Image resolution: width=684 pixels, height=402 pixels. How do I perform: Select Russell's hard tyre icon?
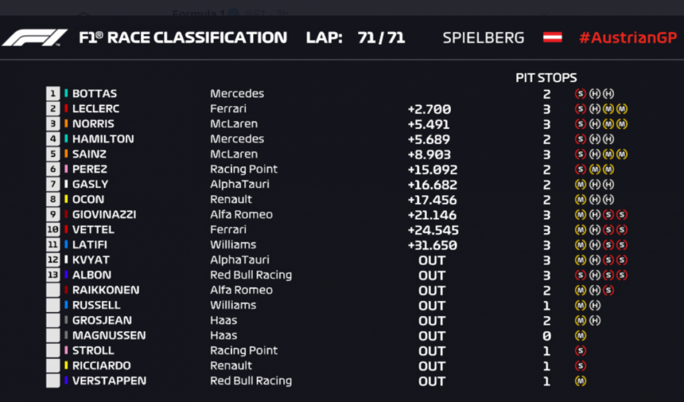[594, 305]
